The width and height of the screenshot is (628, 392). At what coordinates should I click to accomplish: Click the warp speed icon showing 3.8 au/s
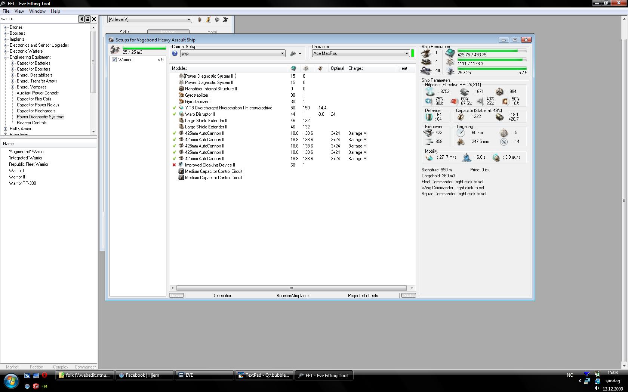click(x=496, y=158)
